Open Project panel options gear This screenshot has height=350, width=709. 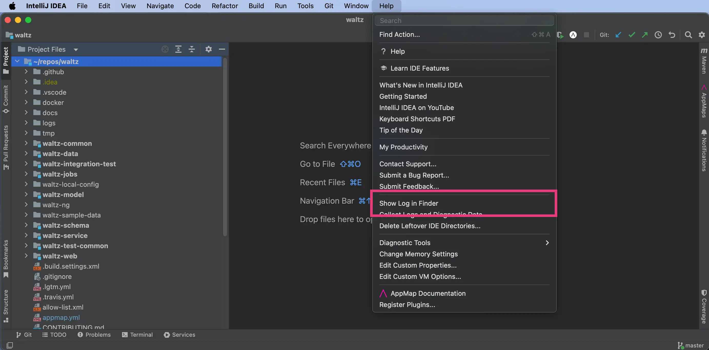[x=209, y=49]
